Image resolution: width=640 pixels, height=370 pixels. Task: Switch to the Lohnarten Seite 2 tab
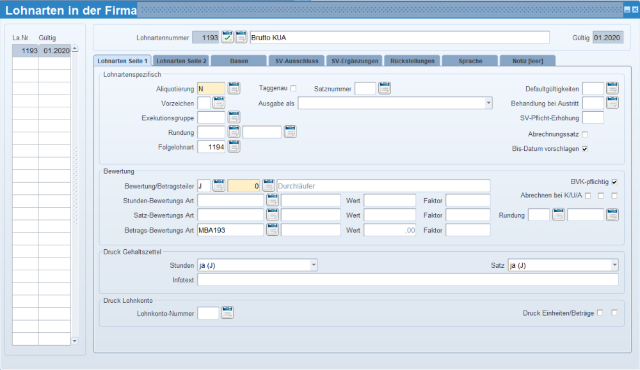click(x=182, y=61)
